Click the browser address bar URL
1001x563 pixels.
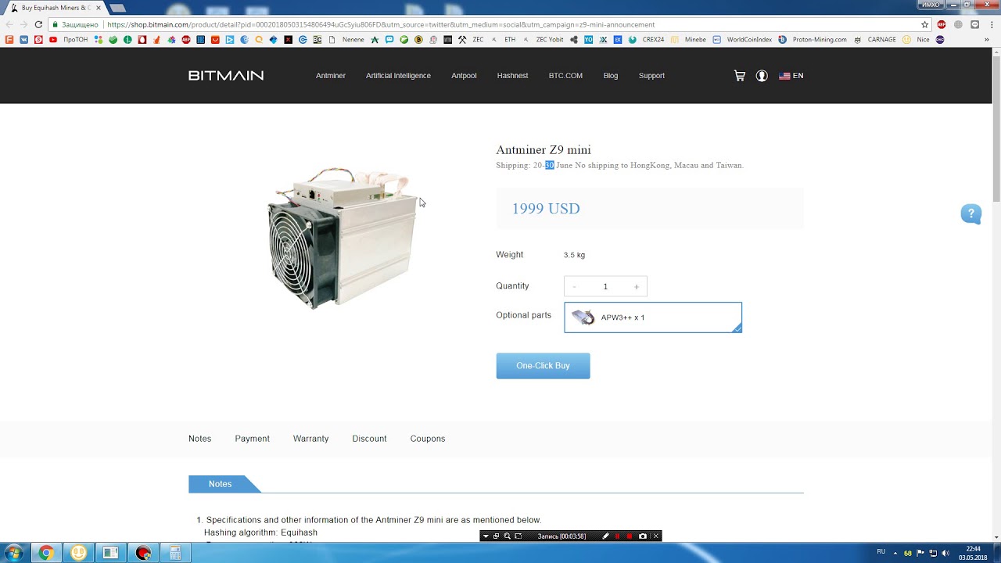point(381,24)
